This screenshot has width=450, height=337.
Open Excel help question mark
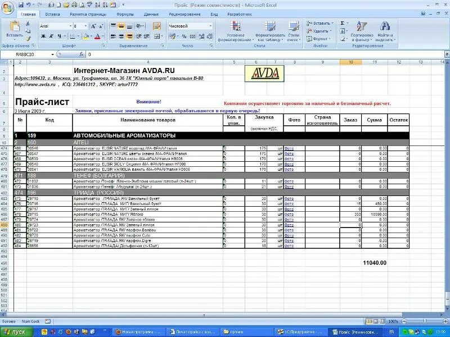coord(423,13)
